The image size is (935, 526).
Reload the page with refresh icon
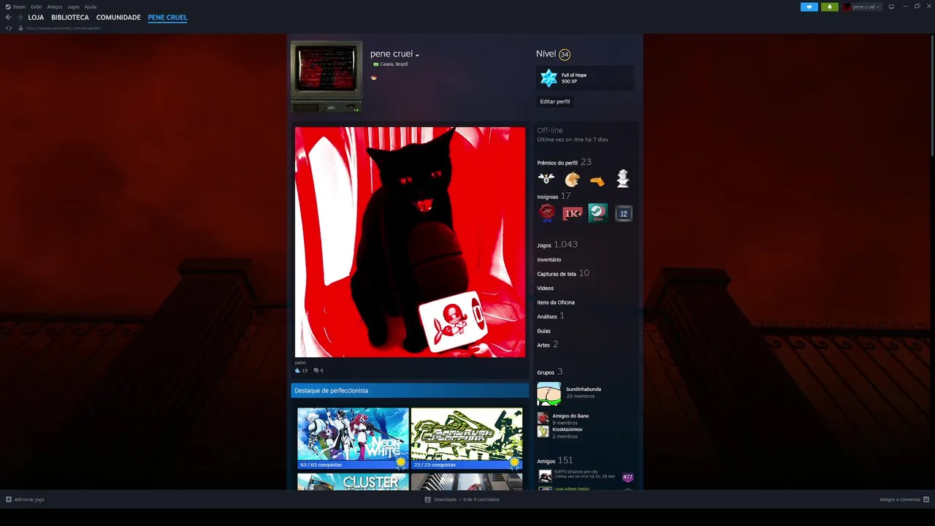point(9,28)
